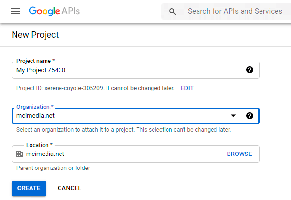Click the Google APIs logo

coord(54,11)
